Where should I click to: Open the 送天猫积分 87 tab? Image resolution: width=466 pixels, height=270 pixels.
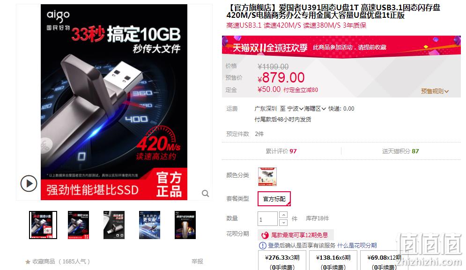[400, 151]
